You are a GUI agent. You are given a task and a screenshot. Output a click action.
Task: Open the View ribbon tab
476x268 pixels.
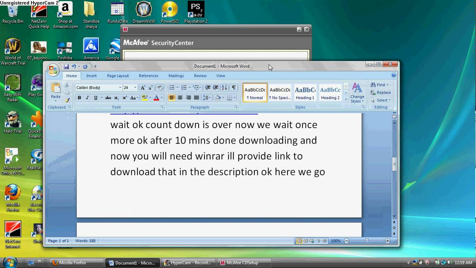point(221,76)
